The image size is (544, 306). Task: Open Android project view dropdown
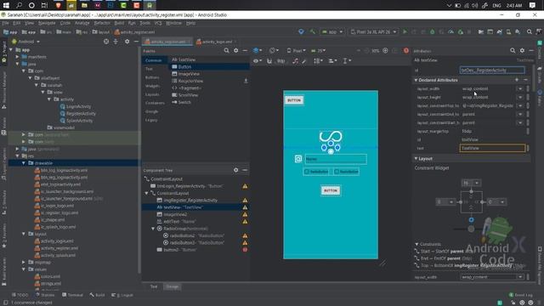25,42
